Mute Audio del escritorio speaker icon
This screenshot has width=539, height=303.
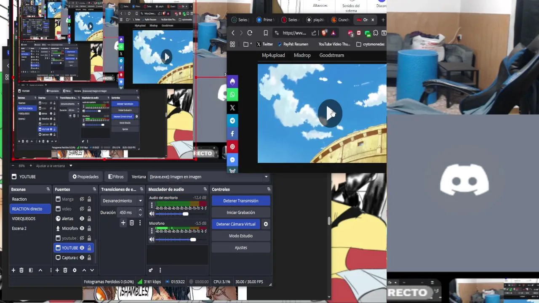[152, 214]
